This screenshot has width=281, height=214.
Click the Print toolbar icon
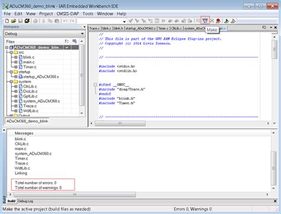tap(36, 21)
